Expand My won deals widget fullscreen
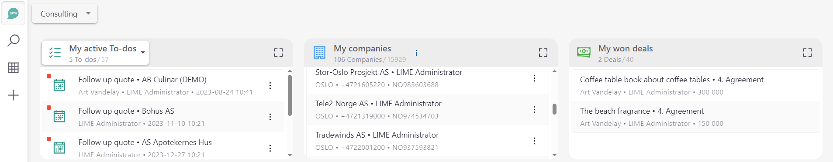The image size is (833, 162). coord(807,53)
